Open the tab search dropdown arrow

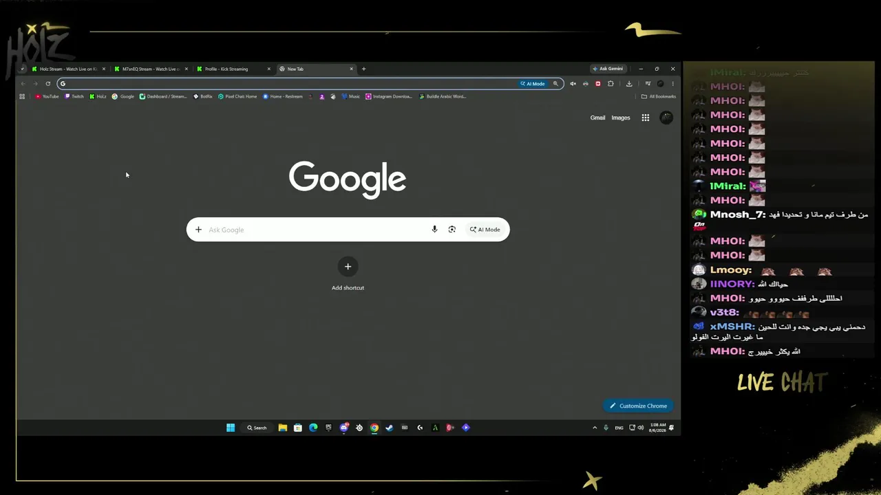coord(22,69)
